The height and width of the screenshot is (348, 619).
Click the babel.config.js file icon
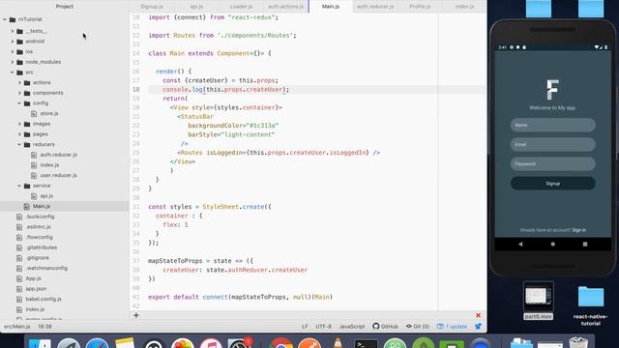click(19, 299)
